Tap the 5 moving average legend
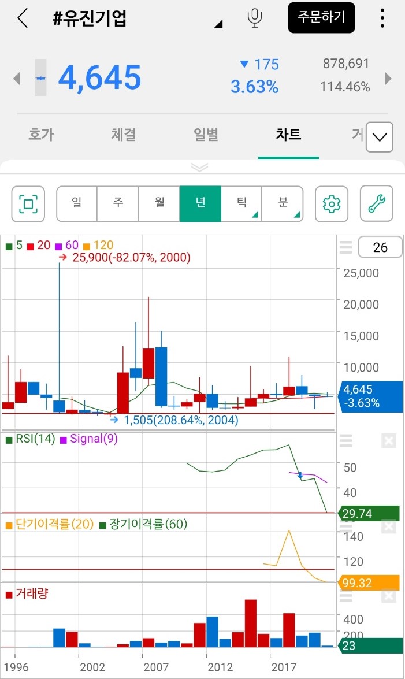The image size is (405, 679). [14, 245]
